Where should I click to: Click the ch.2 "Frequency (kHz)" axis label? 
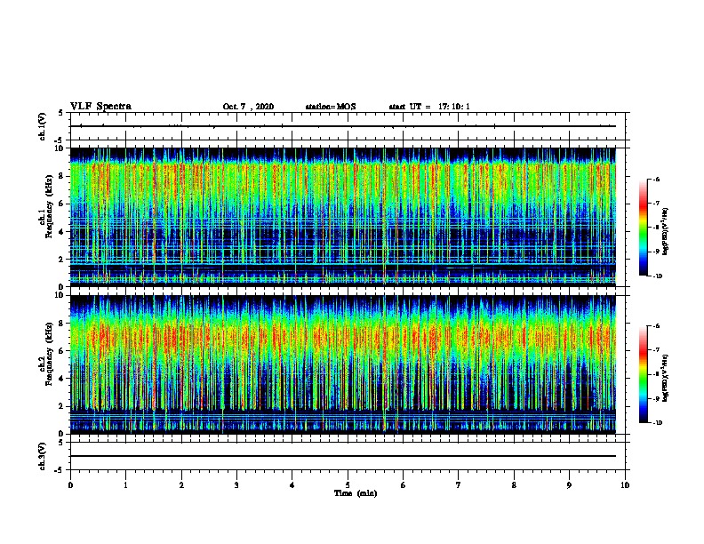[49, 353]
